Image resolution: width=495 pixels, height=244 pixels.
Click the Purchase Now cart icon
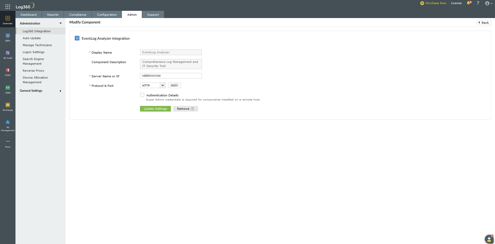pyautogui.click(x=422, y=3)
